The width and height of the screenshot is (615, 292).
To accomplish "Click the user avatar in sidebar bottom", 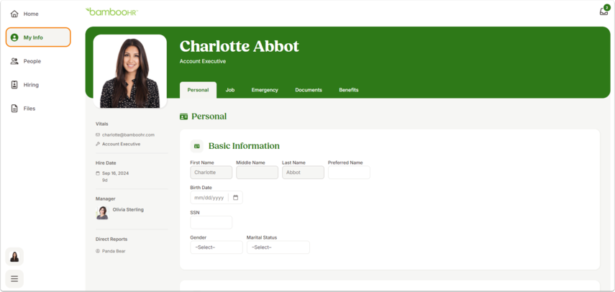I will [x=14, y=257].
